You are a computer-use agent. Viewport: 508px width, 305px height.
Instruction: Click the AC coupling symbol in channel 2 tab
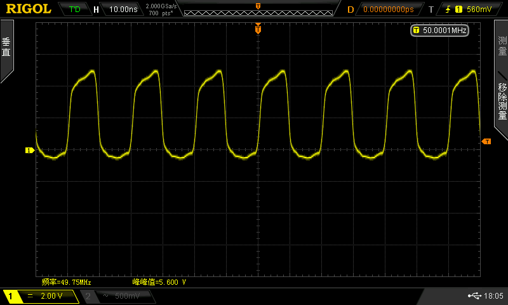(x=105, y=295)
